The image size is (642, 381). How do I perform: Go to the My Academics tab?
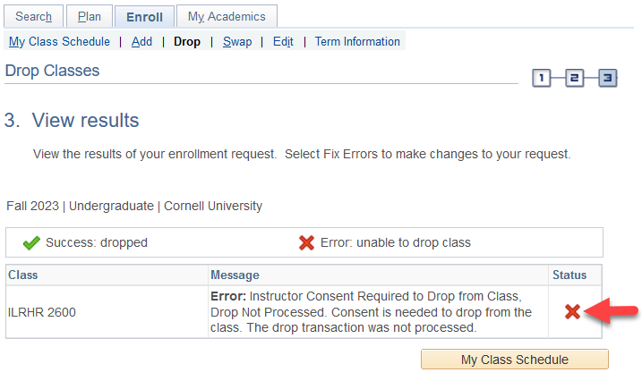click(x=227, y=16)
